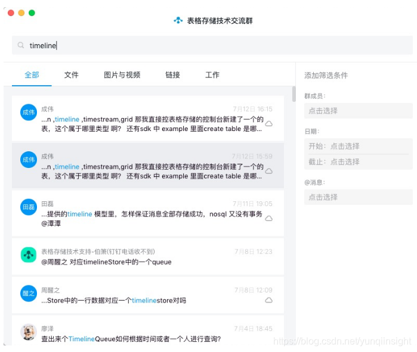The height and width of the screenshot is (352, 417).
Task: Click the 7月4日 18:45 timestamp
Action: (x=254, y=329)
